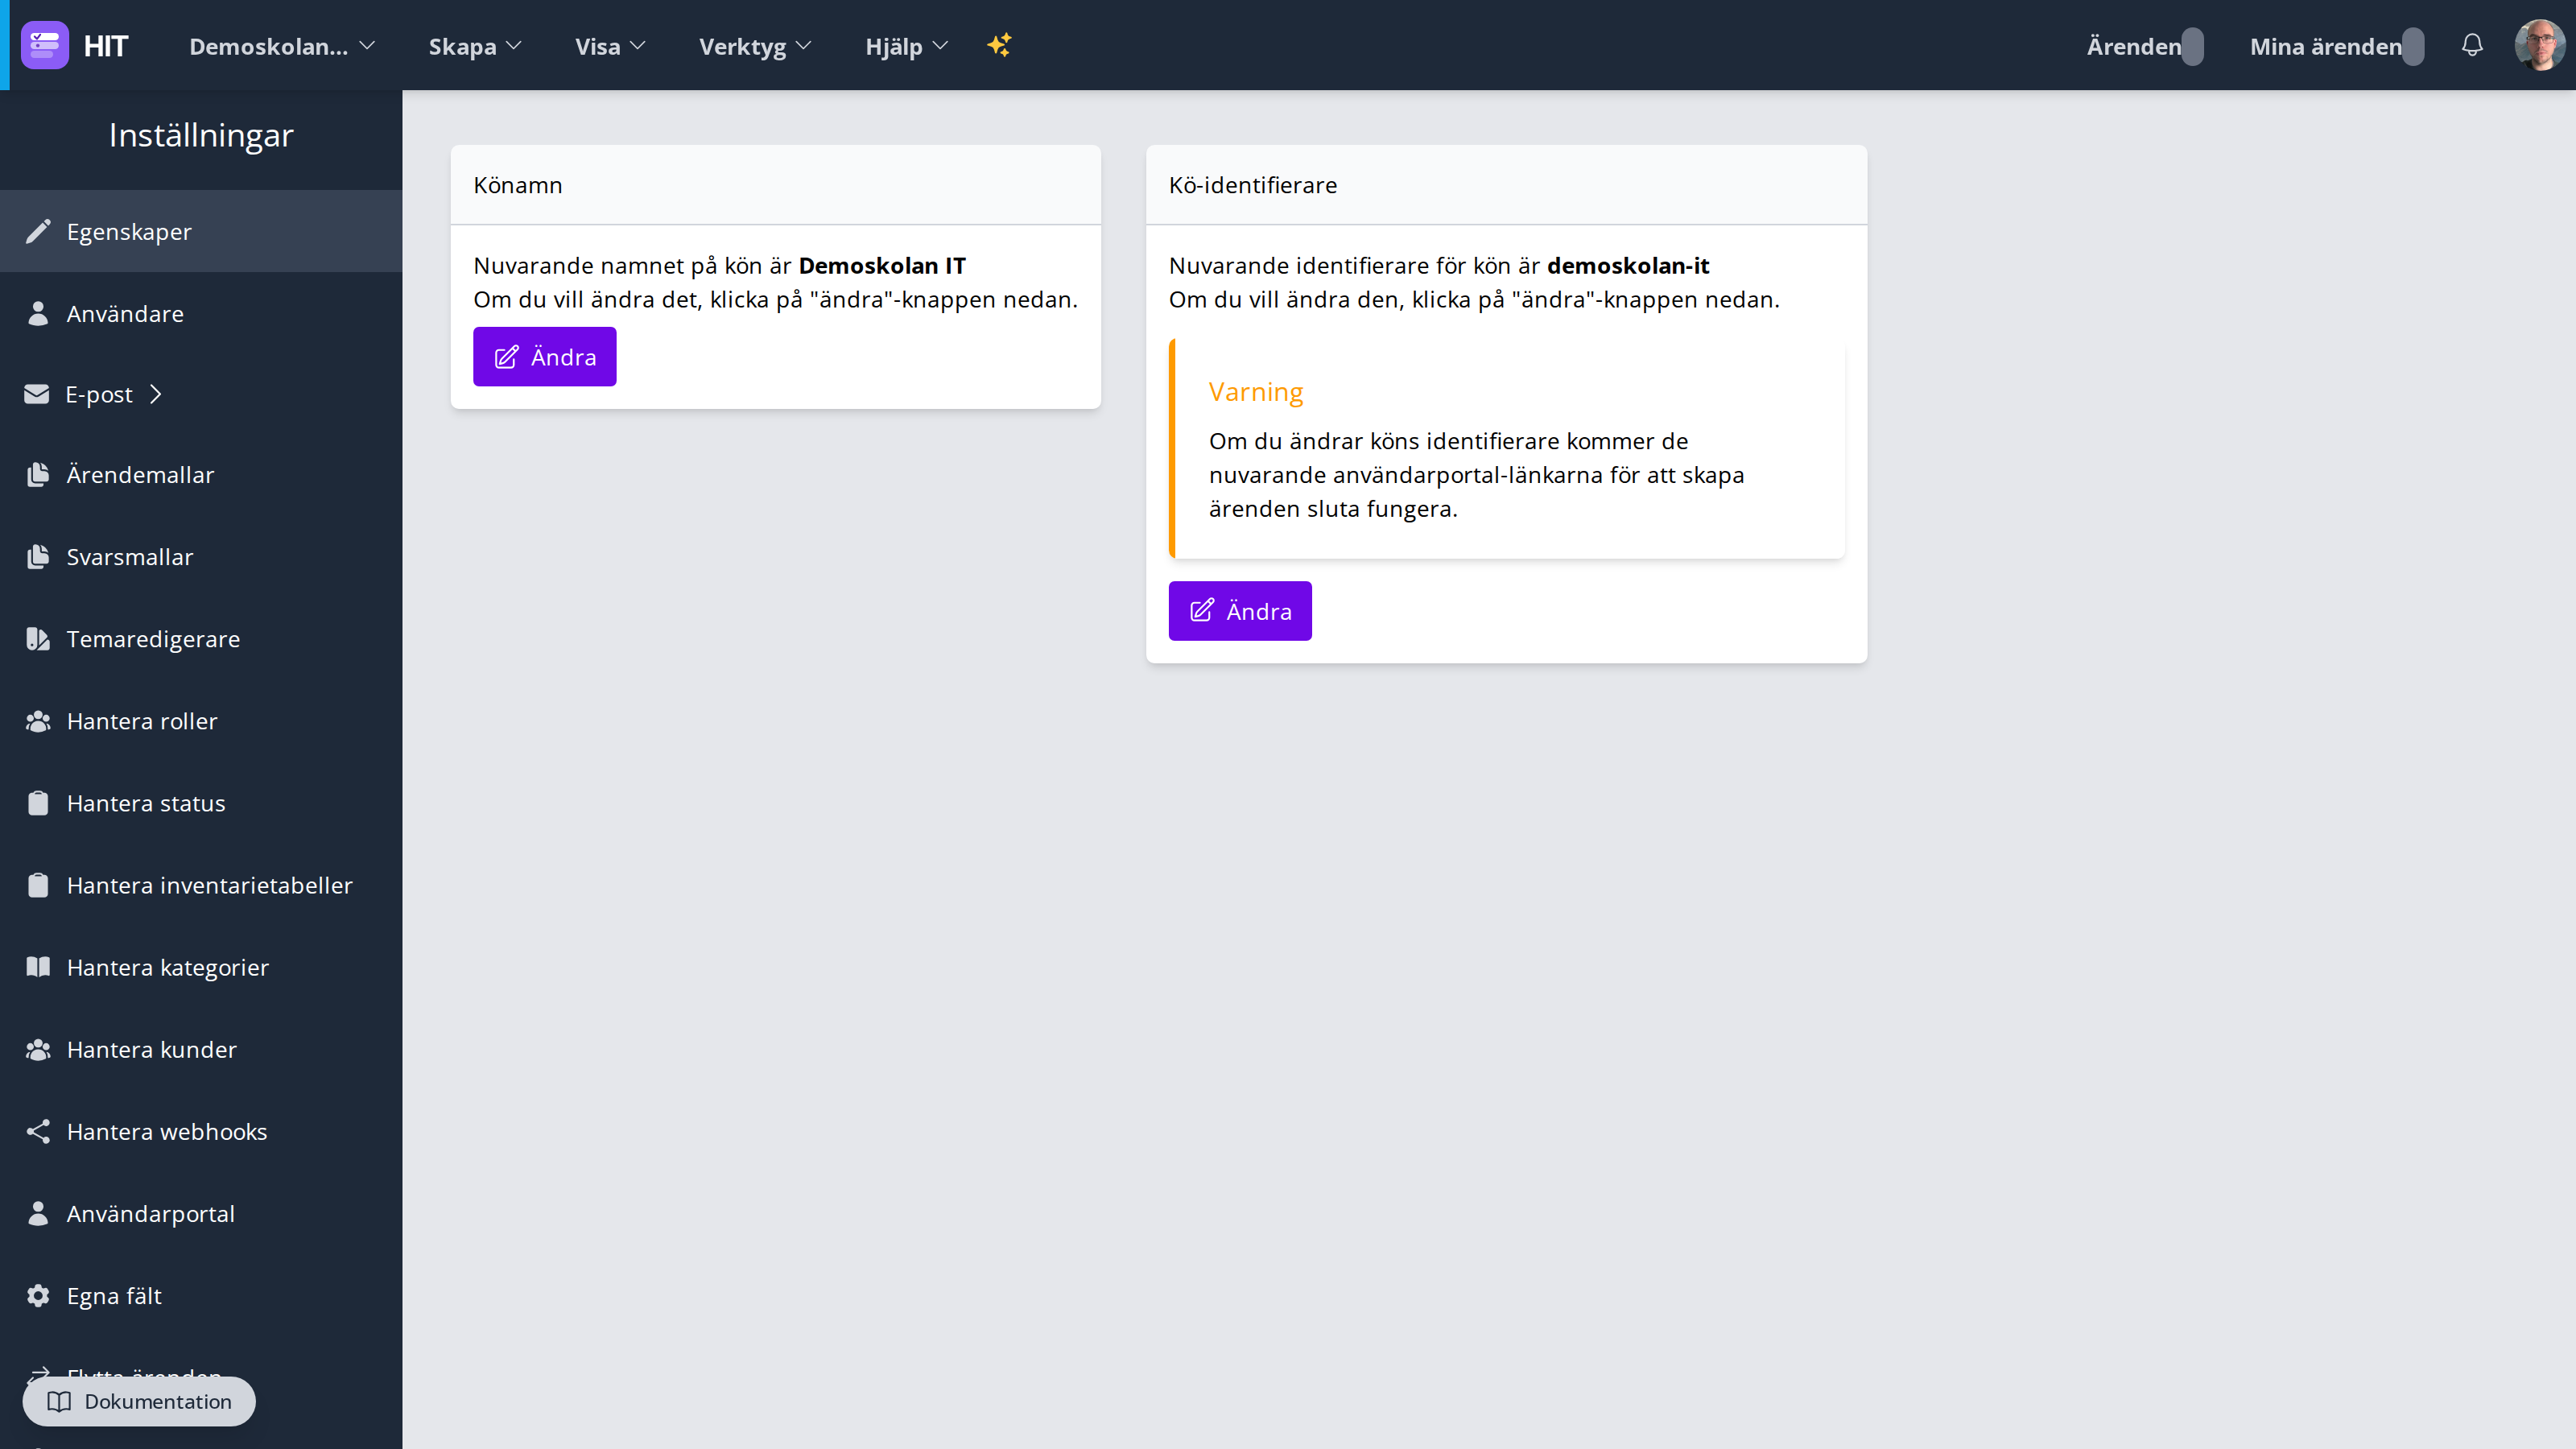Click the Användarportal person icon
The image size is (2576, 1449).
38,1213
